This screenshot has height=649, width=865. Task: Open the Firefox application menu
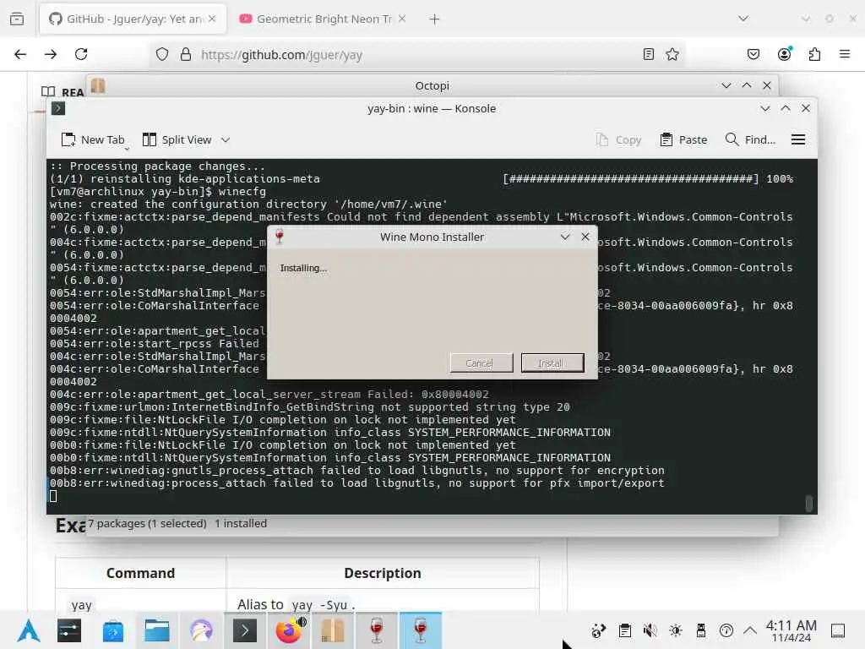(x=845, y=54)
